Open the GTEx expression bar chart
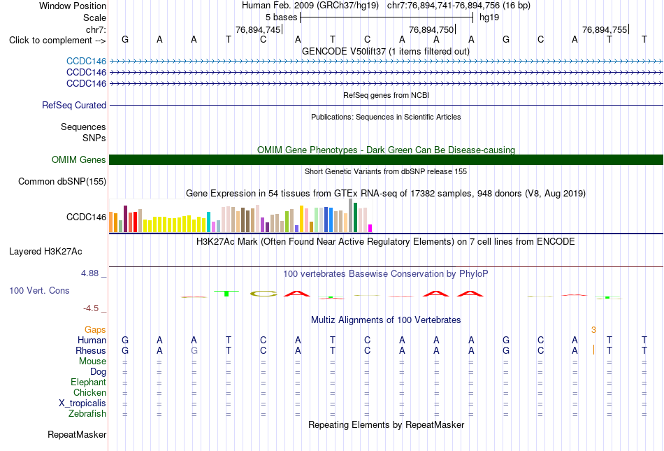The height and width of the screenshot is (451, 664). click(x=240, y=215)
